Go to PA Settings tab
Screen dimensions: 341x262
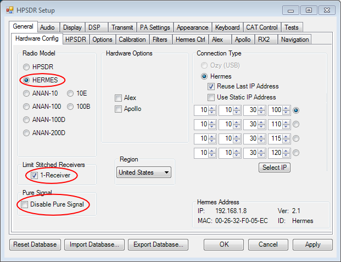pyautogui.click(x=155, y=27)
